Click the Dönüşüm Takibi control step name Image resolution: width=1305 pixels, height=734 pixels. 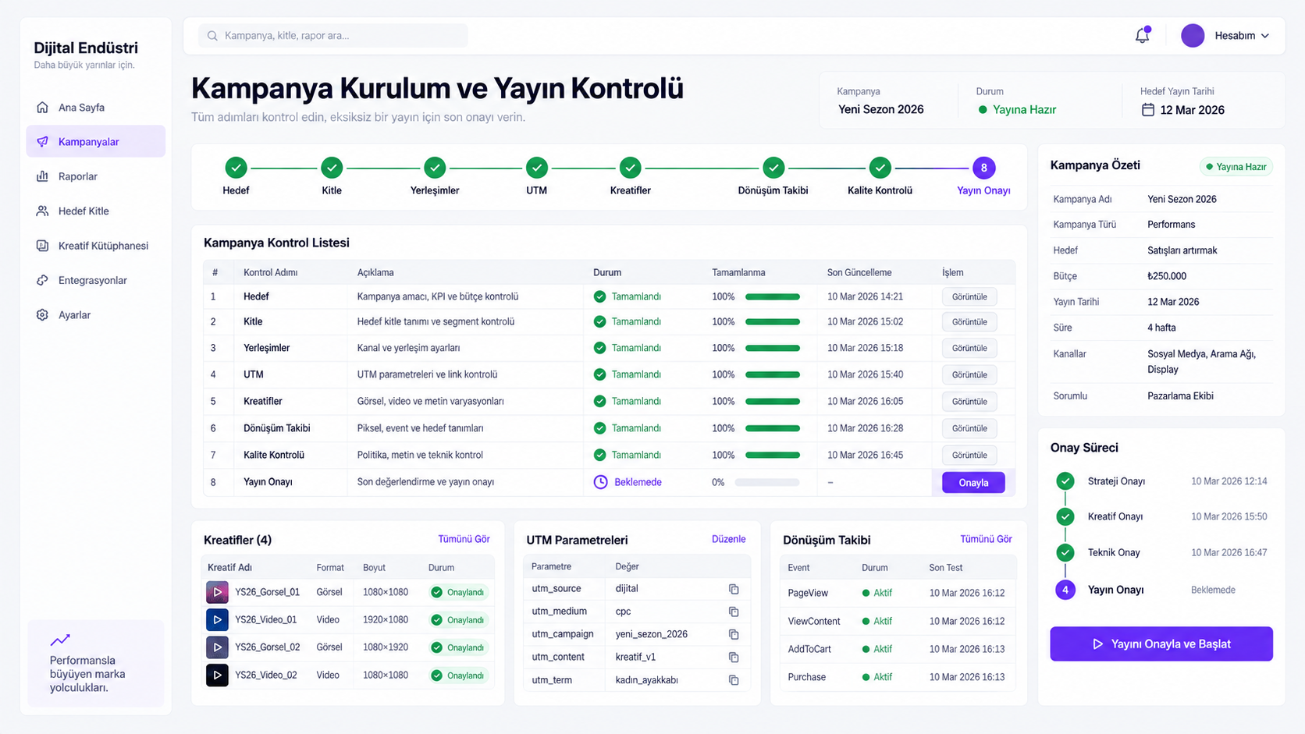(x=277, y=428)
